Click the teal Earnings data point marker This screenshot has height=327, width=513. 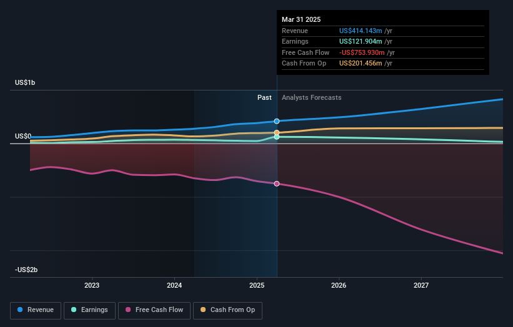pos(277,137)
